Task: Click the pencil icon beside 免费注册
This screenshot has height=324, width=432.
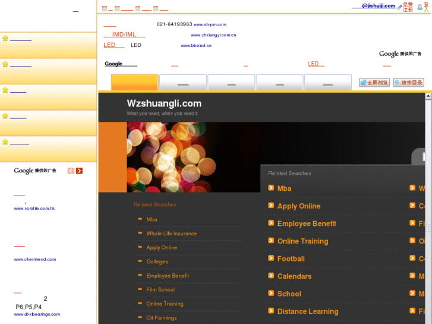Action: [x=399, y=8]
